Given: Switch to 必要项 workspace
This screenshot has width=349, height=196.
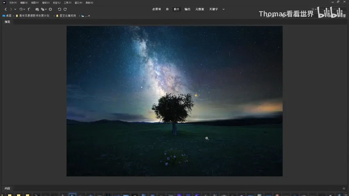Looking at the screenshot, I should point(156,9).
